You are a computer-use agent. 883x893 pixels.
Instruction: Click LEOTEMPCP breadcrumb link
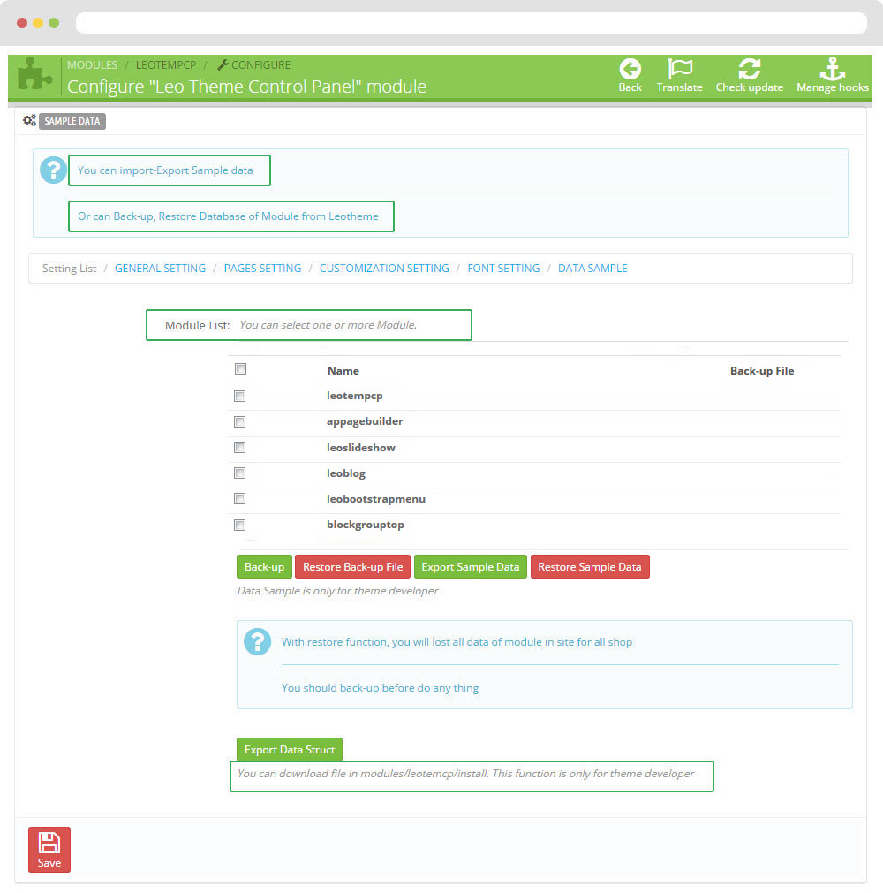(x=166, y=65)
